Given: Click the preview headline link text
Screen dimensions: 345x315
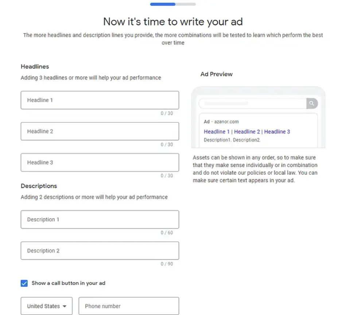Looking at the screenshot, I should [247, 131].
